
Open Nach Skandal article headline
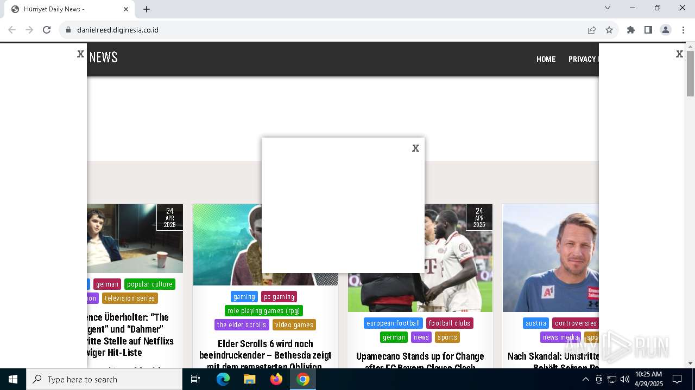point(553,362)
